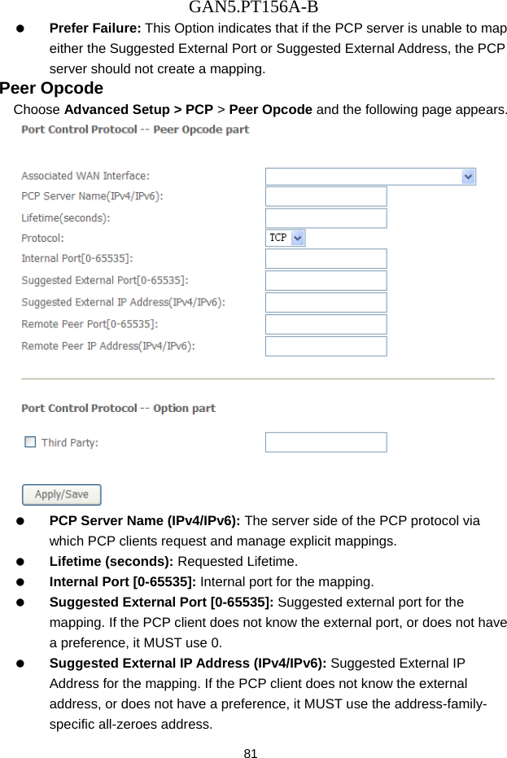Focus the Third Party text box

coord(326,441)
